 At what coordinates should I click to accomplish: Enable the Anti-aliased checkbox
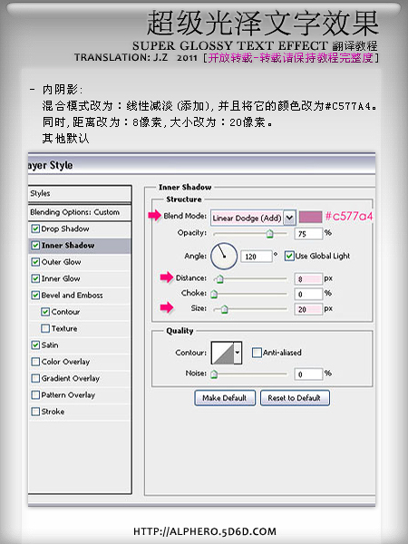pyautogui.click(x=257, y=353)
